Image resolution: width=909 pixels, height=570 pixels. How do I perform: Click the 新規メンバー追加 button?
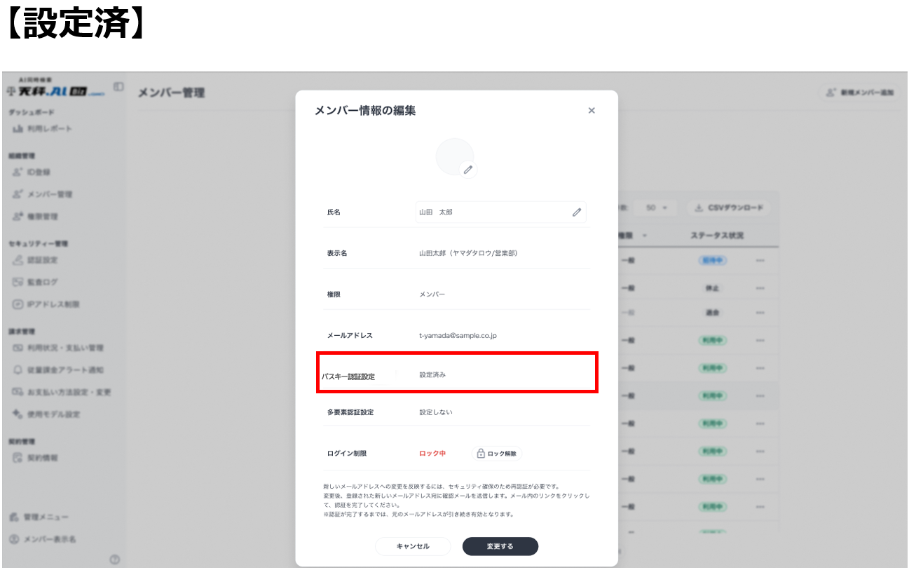coord(860,93)
